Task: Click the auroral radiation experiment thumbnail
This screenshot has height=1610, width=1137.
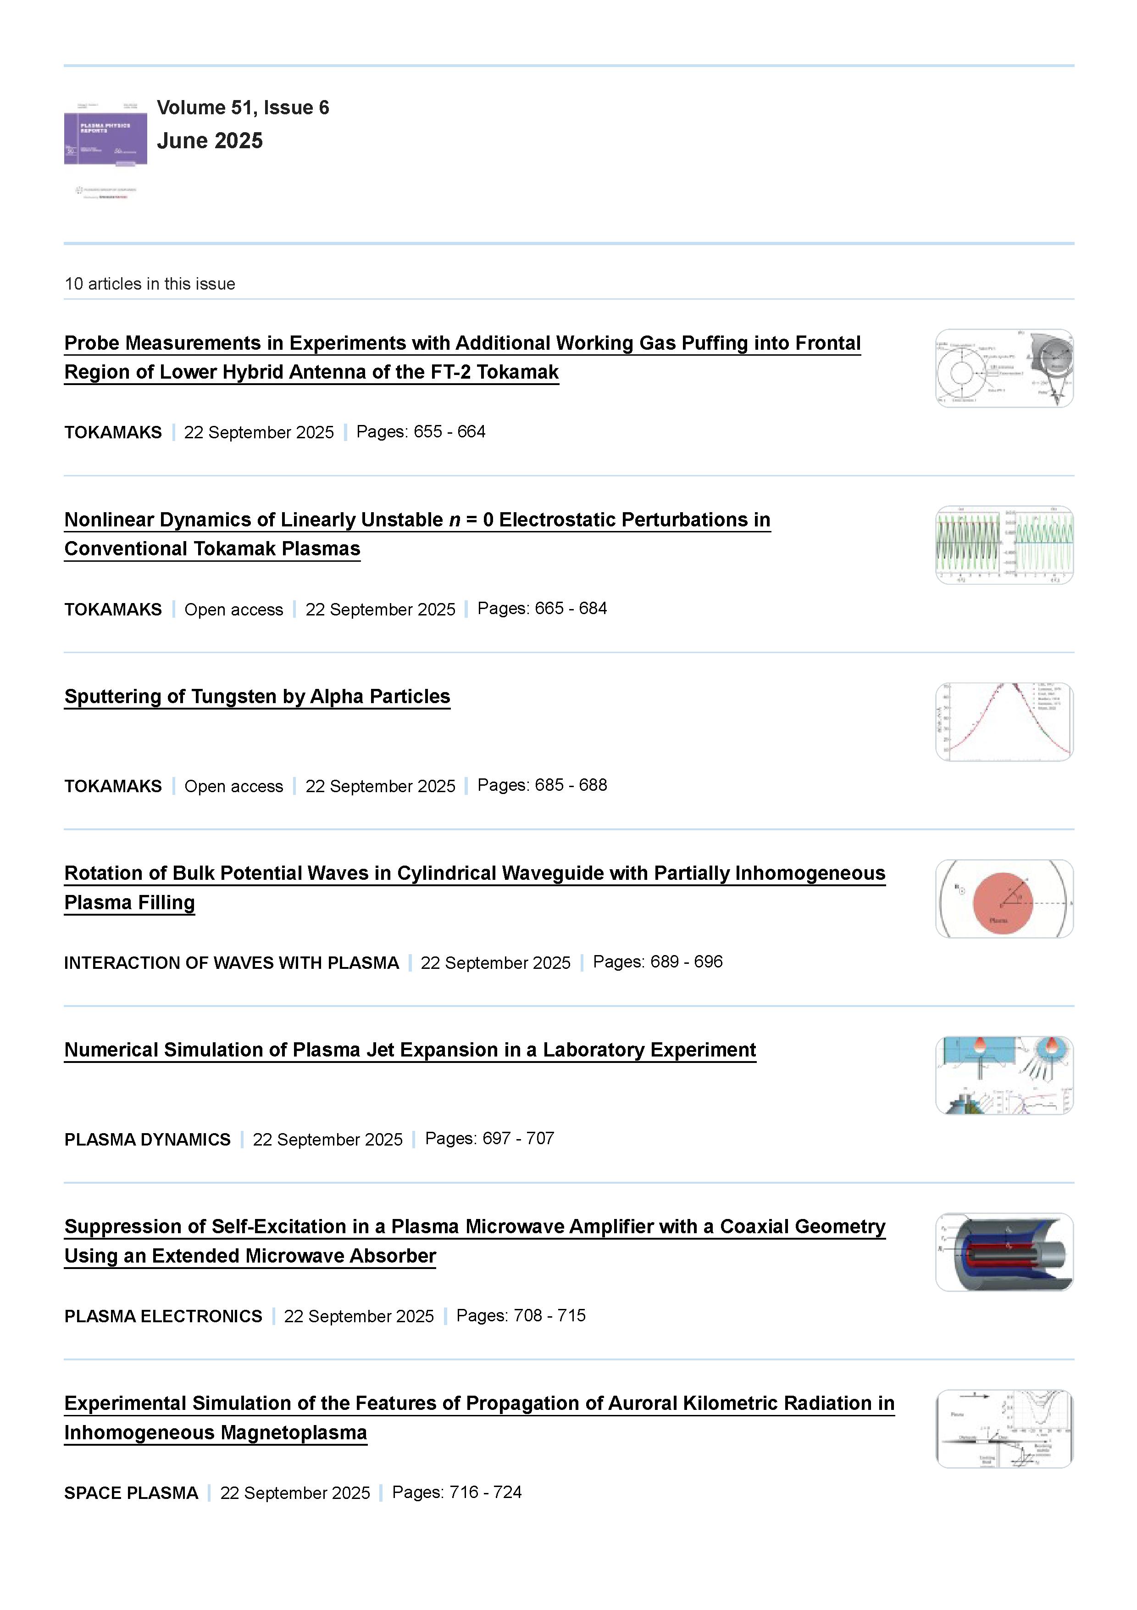Action: pyautogui.click(x=1003, y=1428)
